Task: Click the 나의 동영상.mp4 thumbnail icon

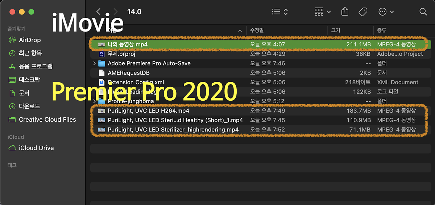Action: [x=102, y=44]
